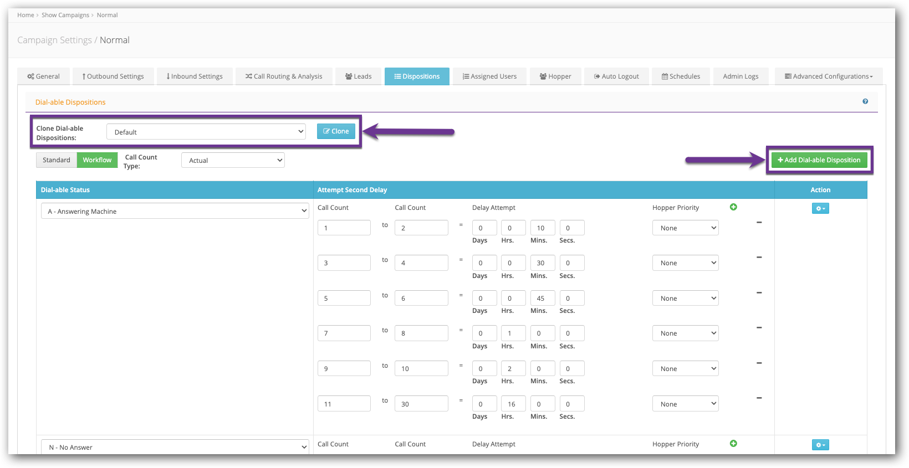Open Hopper Priority dropdown for row 7 to 8

point(686,333)
